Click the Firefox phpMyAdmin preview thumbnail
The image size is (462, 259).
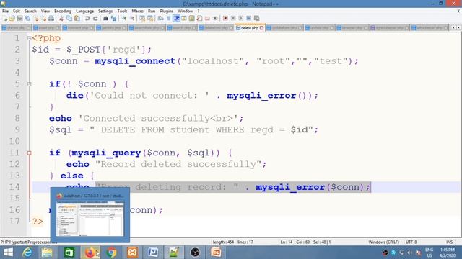tap(90, 219)
